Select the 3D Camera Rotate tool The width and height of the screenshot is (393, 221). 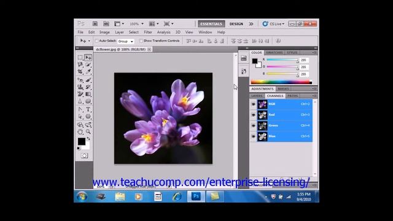pos(88,125)
